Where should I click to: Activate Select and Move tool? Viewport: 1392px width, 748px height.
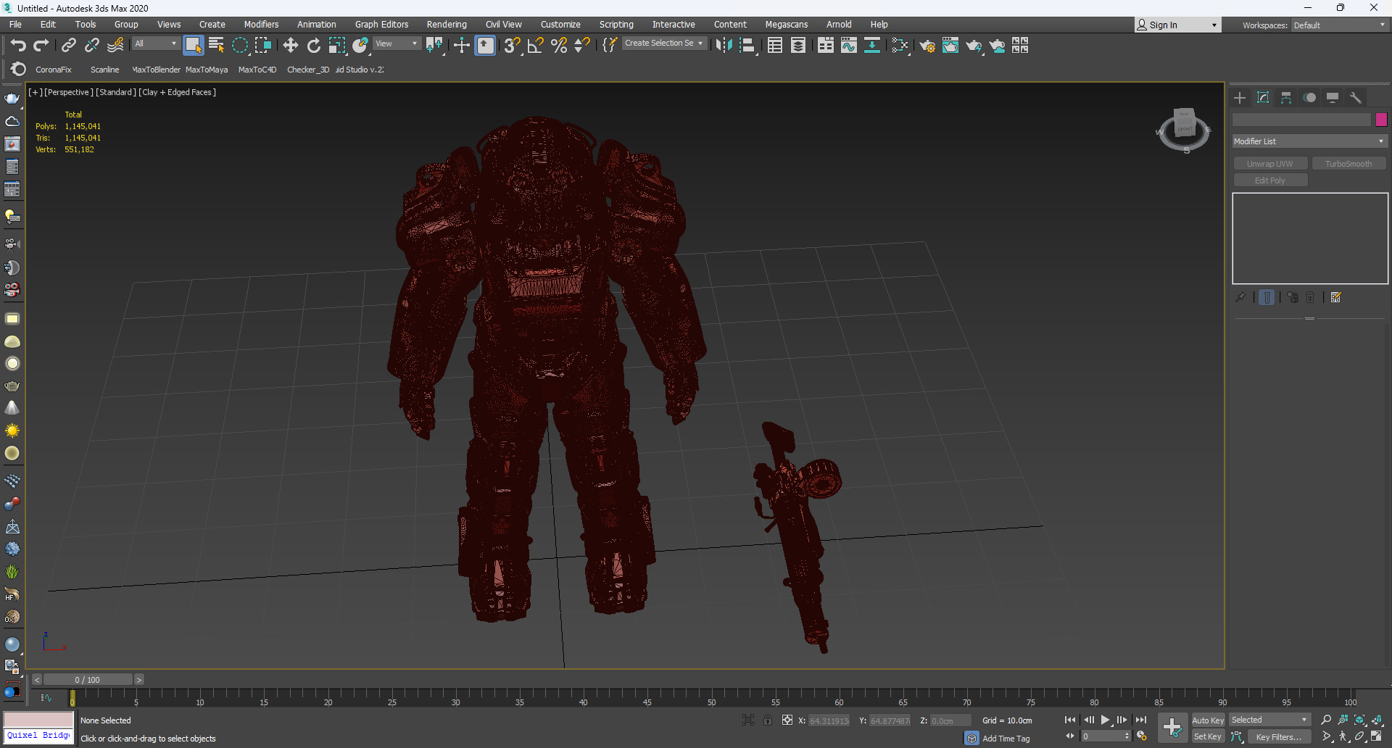[x=291, y=46]
